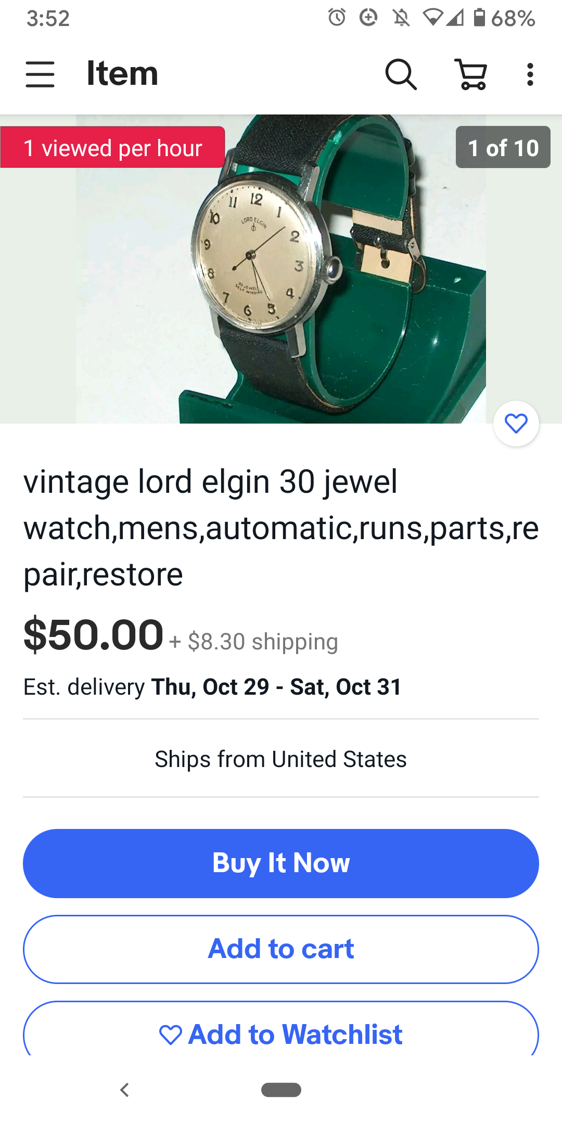
Task: Tap the Ships from United States row
Action: coord(281,759)
